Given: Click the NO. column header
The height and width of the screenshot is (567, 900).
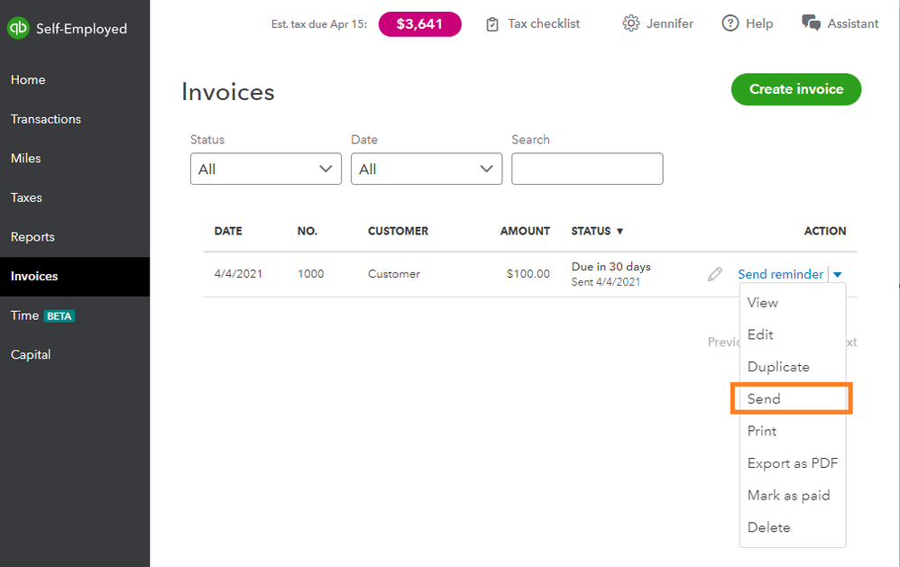Looking at the screenshot, I should 308,231.
